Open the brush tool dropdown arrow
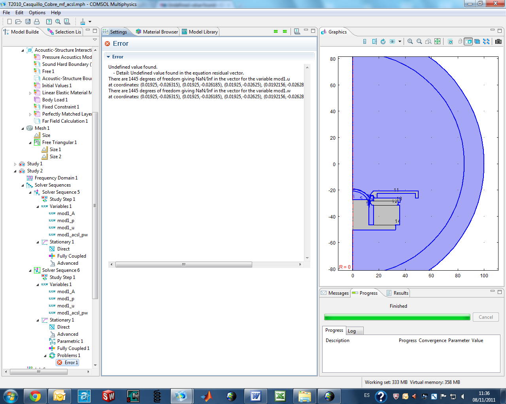Screen dimensions: 506x404 tap(90, 22)
